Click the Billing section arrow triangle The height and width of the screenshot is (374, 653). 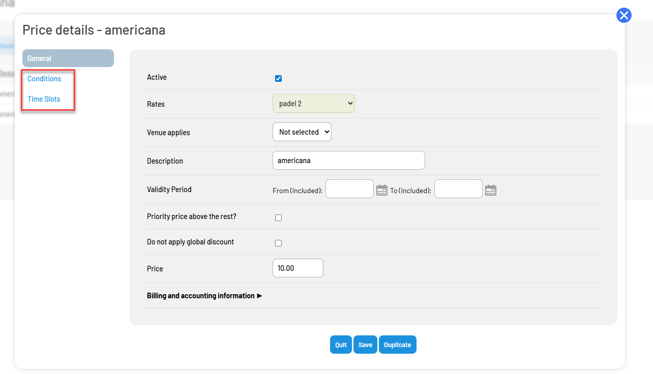click(259, 296)
